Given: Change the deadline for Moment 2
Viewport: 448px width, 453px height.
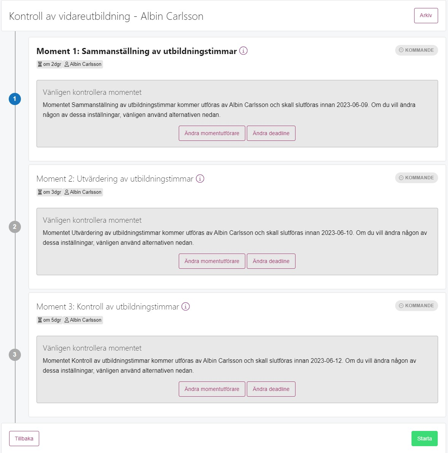Looking at the screenshot, I should (x=271, y=261).
